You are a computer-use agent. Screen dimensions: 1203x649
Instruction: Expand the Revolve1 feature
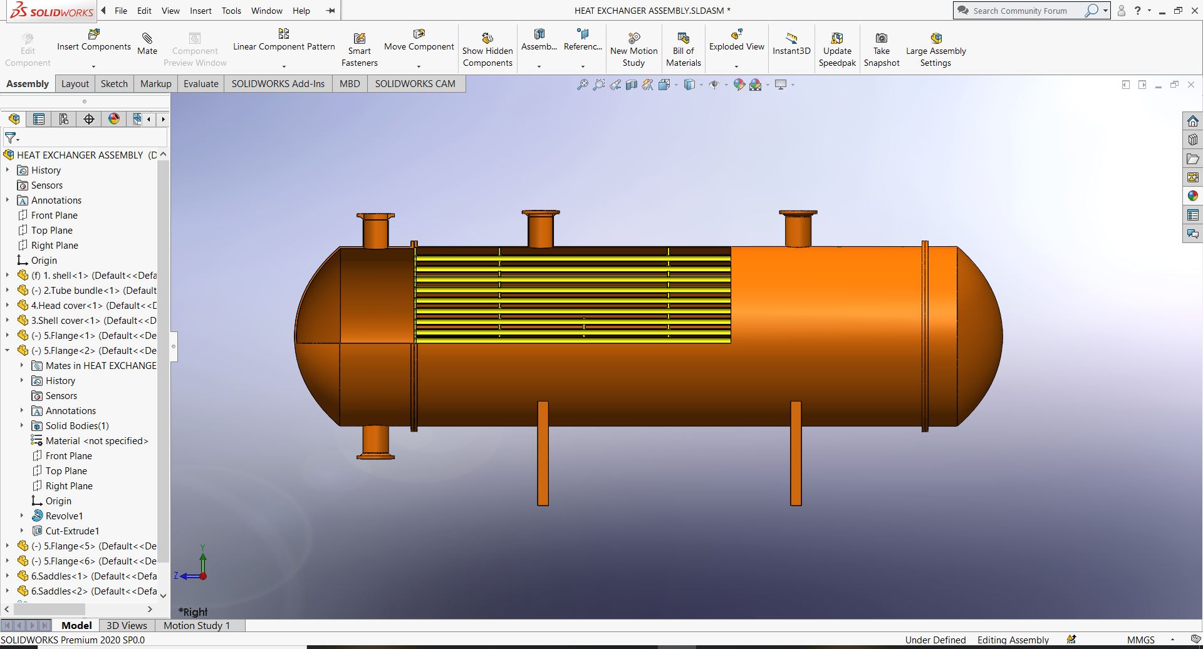click(x=22, y=516)
